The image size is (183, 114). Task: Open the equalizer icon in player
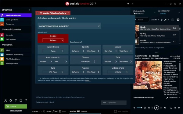click(x=145, y=108)
